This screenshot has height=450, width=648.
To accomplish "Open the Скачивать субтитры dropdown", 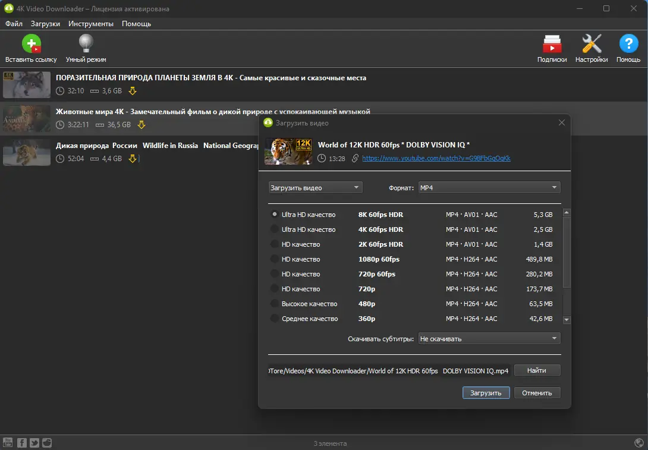I will (x=489, y=338).
